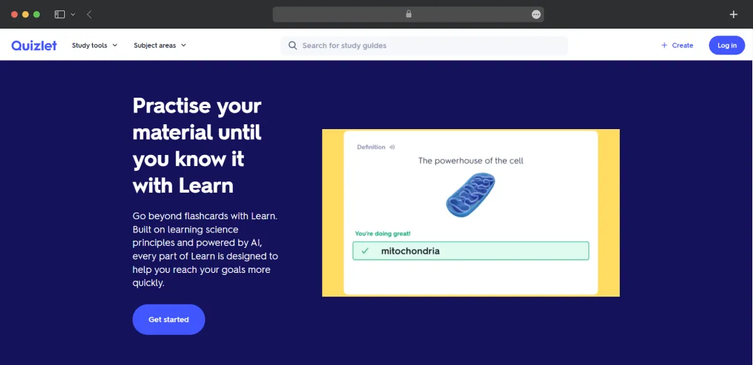Open a new tab with plus icon

click(733, 15)
